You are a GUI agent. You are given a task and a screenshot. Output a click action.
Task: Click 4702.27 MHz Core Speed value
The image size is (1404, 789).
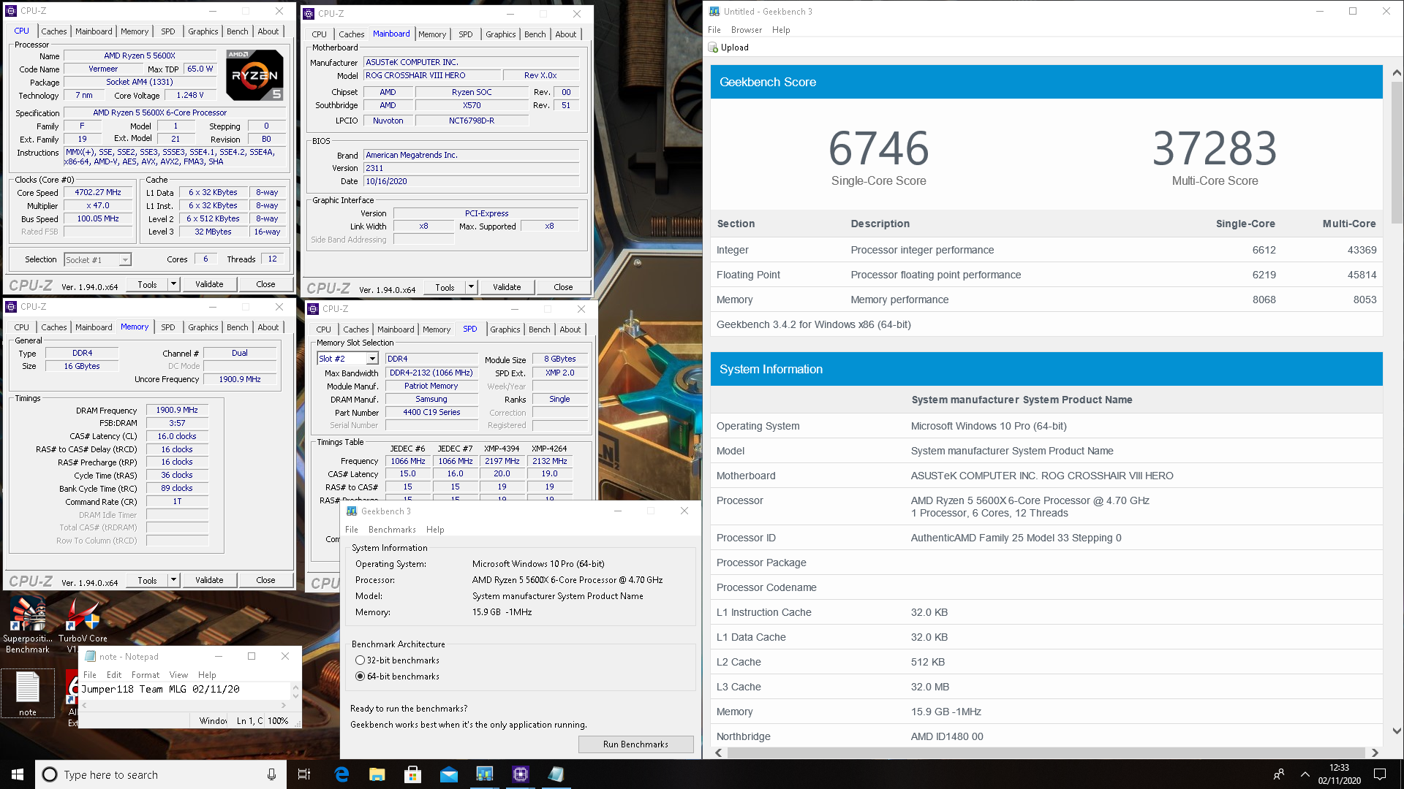[x=98, y=193]
